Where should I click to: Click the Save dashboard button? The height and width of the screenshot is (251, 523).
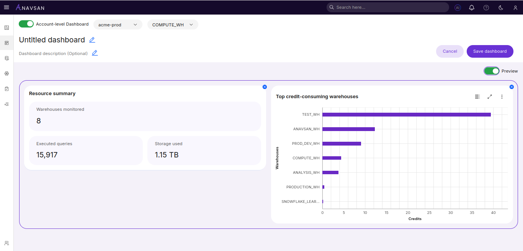[x=490, y=51]
